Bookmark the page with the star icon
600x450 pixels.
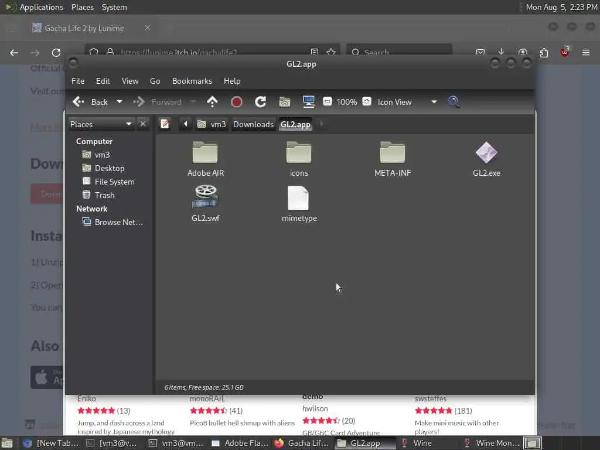pos(331,52)
